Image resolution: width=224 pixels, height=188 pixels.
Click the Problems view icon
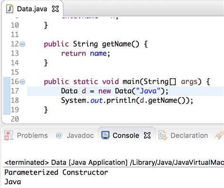click(9, 135)
